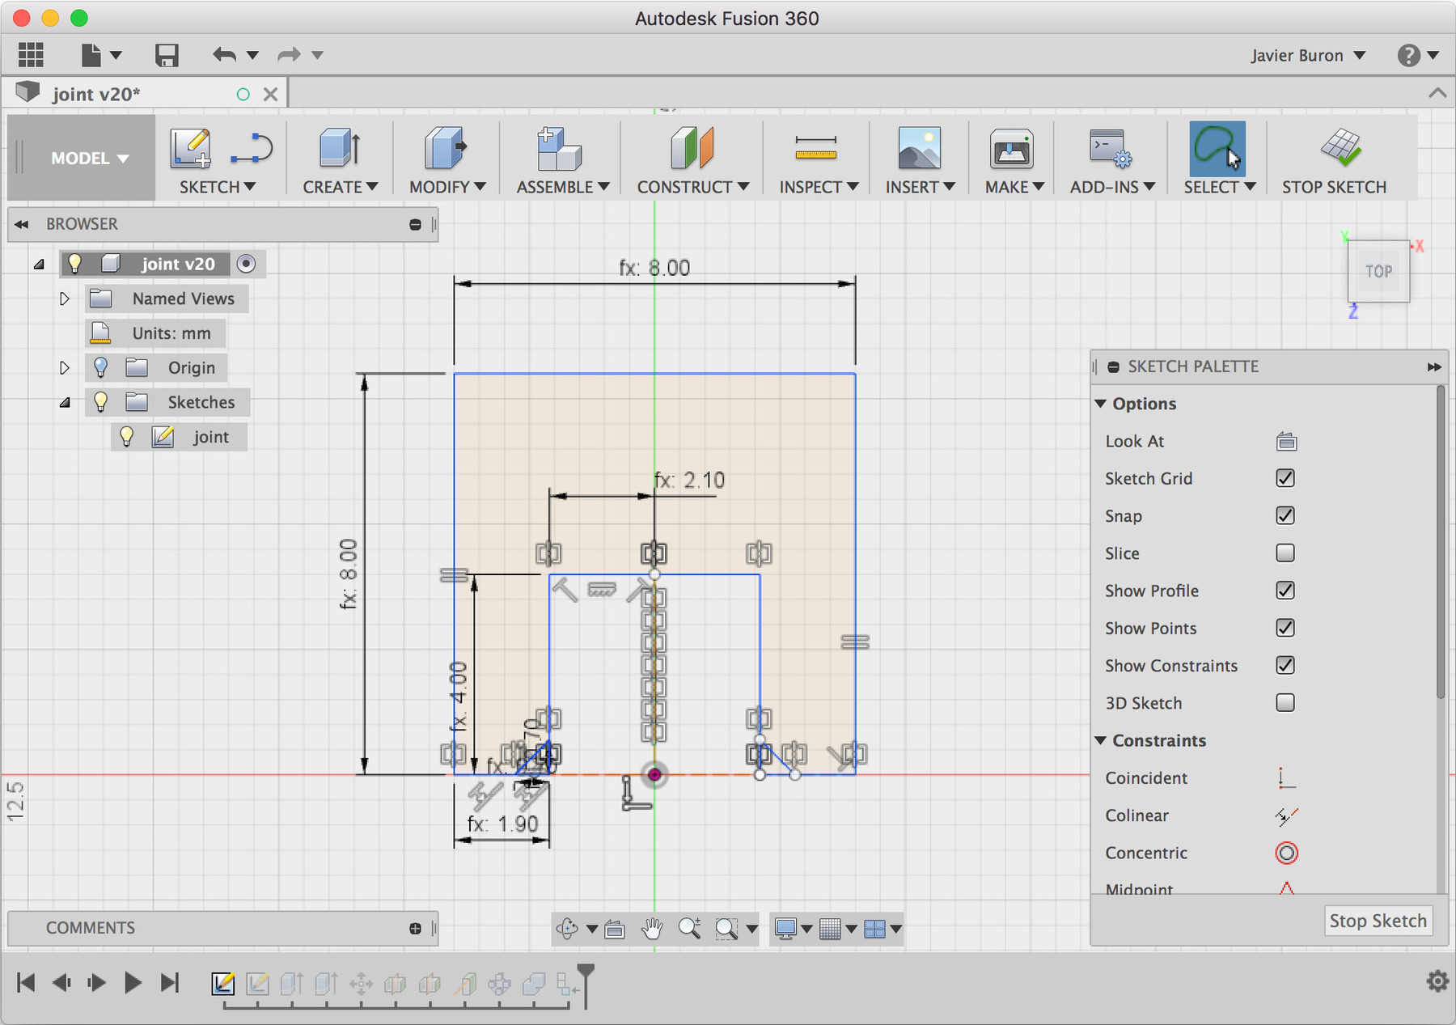The image size is (1456, 1025).
Task: Click the Stop Sketch toolbar icon
Action: [x=1341, y=148]
